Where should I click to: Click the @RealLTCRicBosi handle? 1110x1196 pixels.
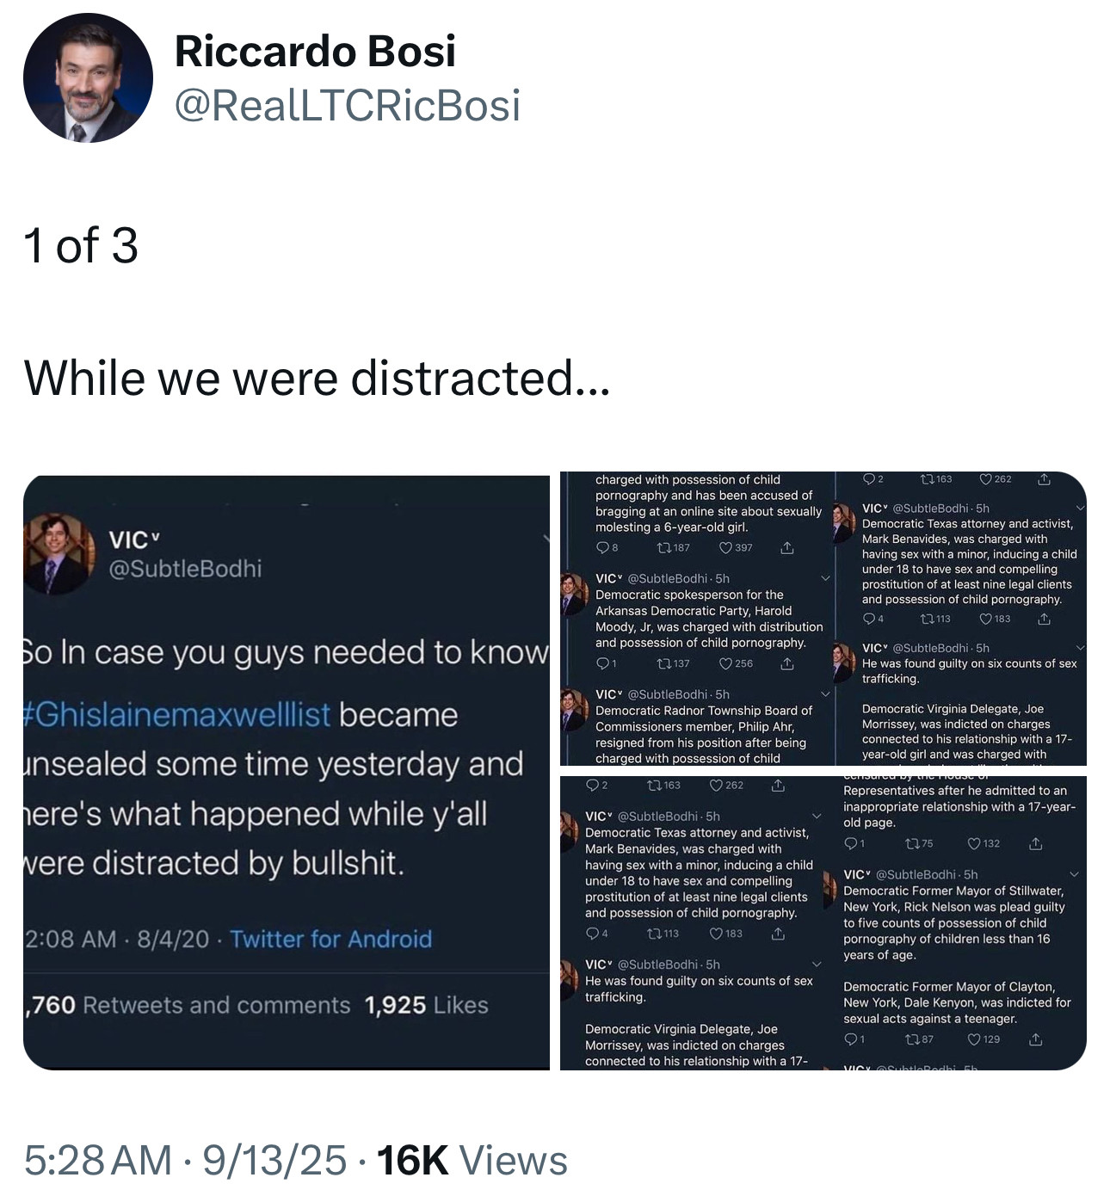(348, 105)
